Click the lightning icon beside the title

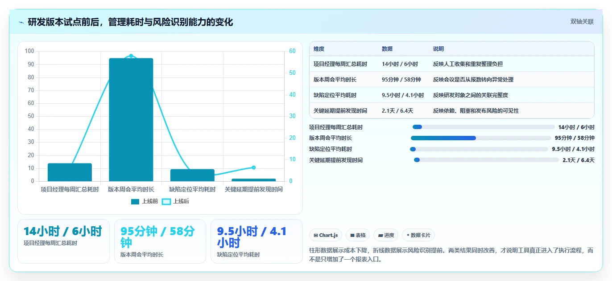[x=21, y=22]
